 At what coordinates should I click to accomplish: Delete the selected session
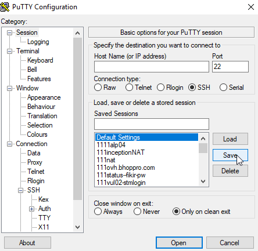[230, 171]
